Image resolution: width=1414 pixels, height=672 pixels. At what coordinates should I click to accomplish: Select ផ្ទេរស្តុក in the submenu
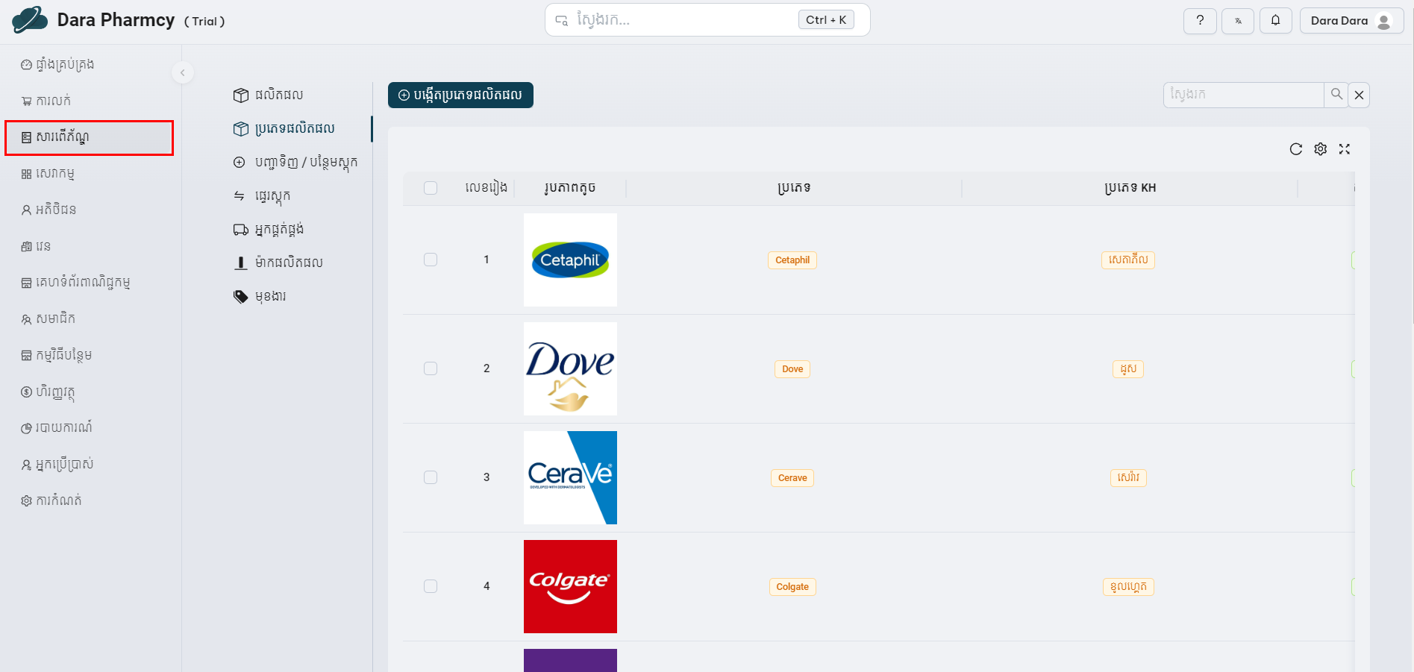[272, 195]
